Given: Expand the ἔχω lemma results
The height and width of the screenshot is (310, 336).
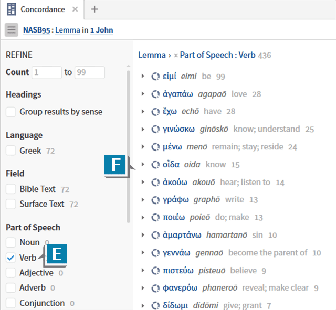Looking at the screenshot, I should (143, 112).
